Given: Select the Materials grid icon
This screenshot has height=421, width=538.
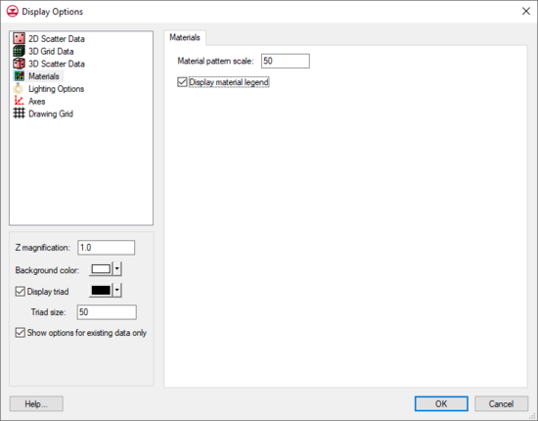Looking at the screenshot, I should pos(19,76).
